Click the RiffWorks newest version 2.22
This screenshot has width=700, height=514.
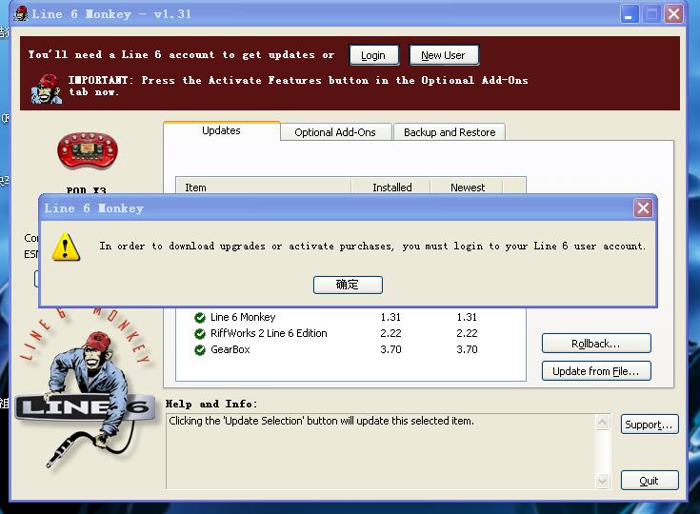467,333
